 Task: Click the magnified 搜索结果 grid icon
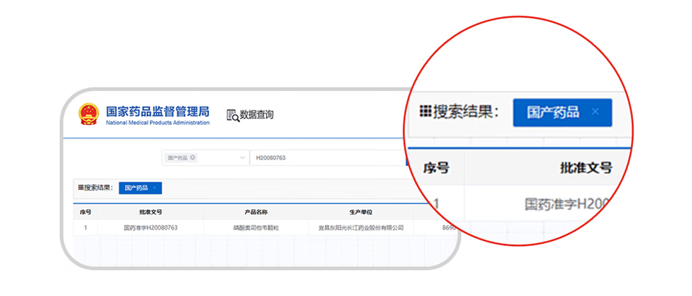pyautogui.click(x=425, y=112)
